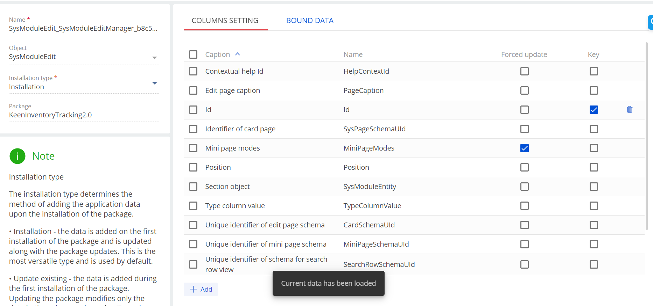Enable Key for SysModuleEntity

click(x=594, y=187)
